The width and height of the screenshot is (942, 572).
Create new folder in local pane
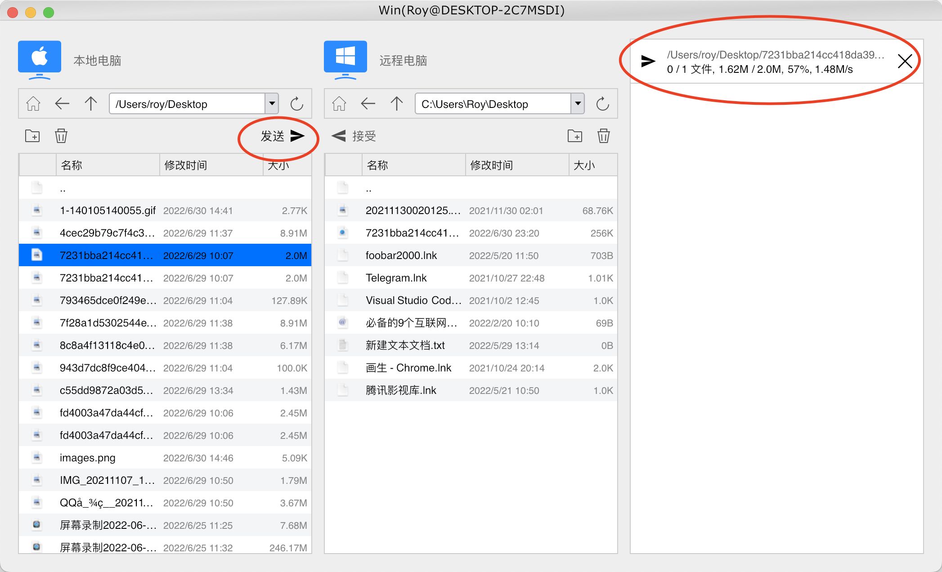(x=32, y=136)
